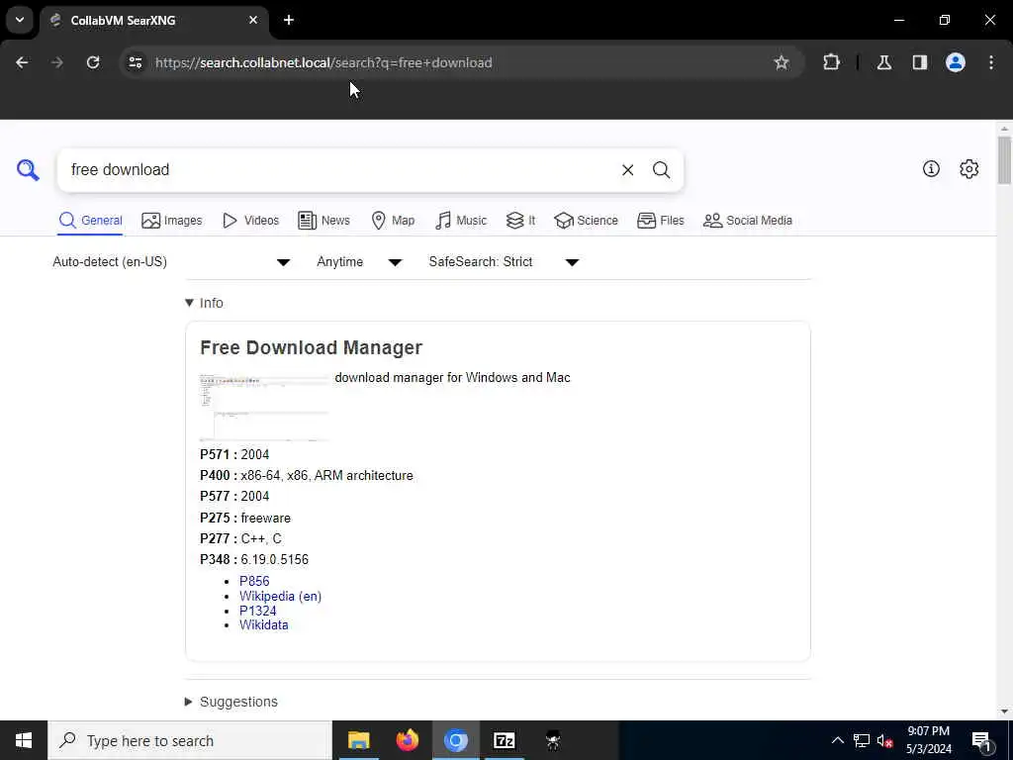This screenshot has width=1013, height=760.
Task: Open the notification center icon
Action: [x=981, y=741]
